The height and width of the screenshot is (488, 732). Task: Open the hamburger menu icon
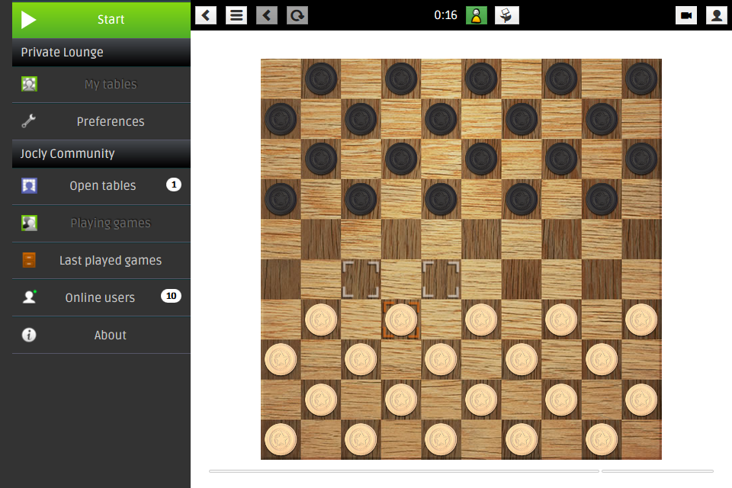[x=236, y=15]
